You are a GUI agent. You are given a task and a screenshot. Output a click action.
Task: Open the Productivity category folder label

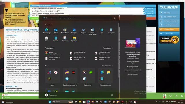(x=105, y=85)
